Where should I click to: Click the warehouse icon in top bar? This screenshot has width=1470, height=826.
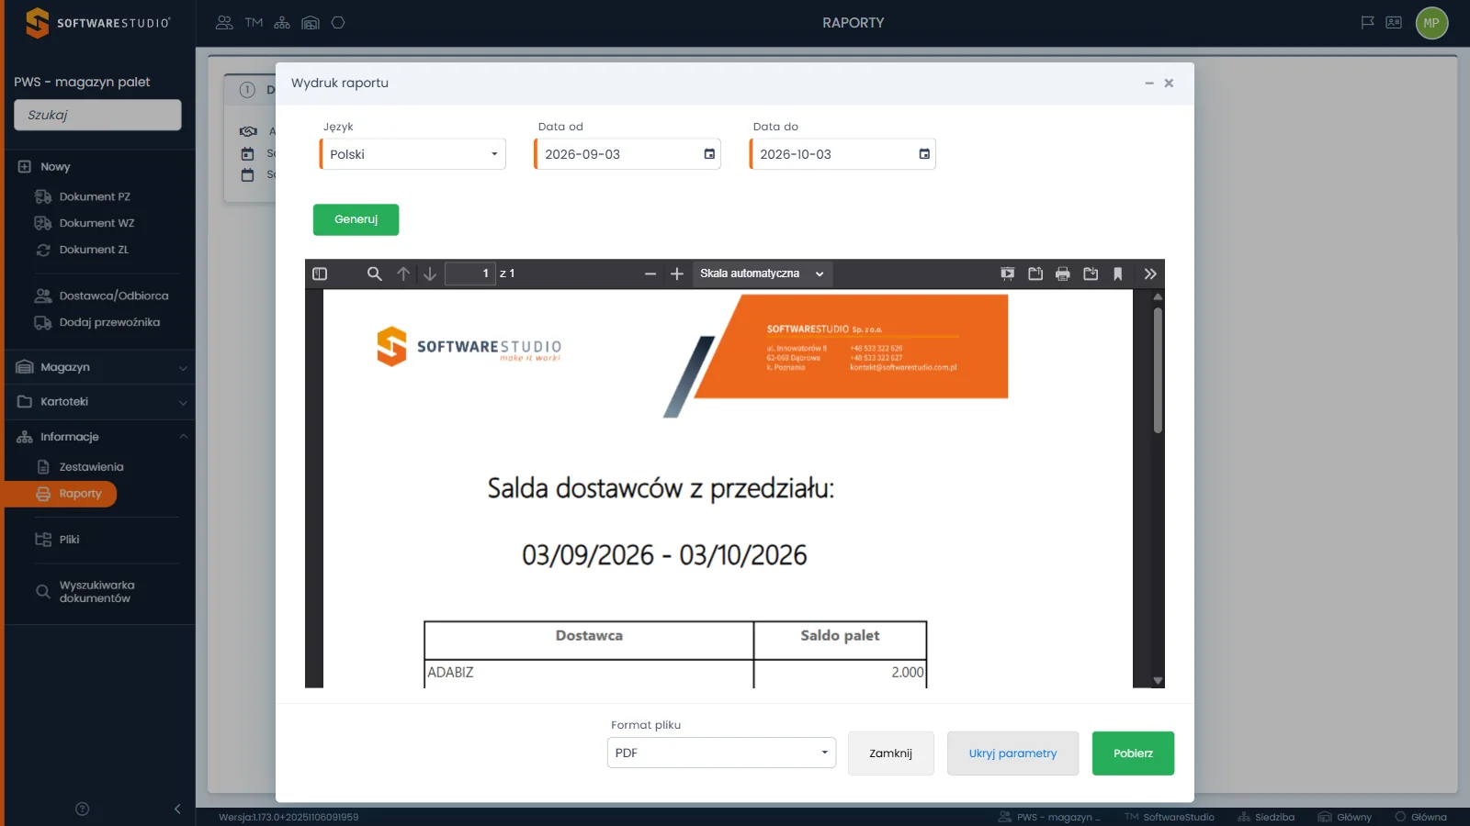[x=311, y=23]
